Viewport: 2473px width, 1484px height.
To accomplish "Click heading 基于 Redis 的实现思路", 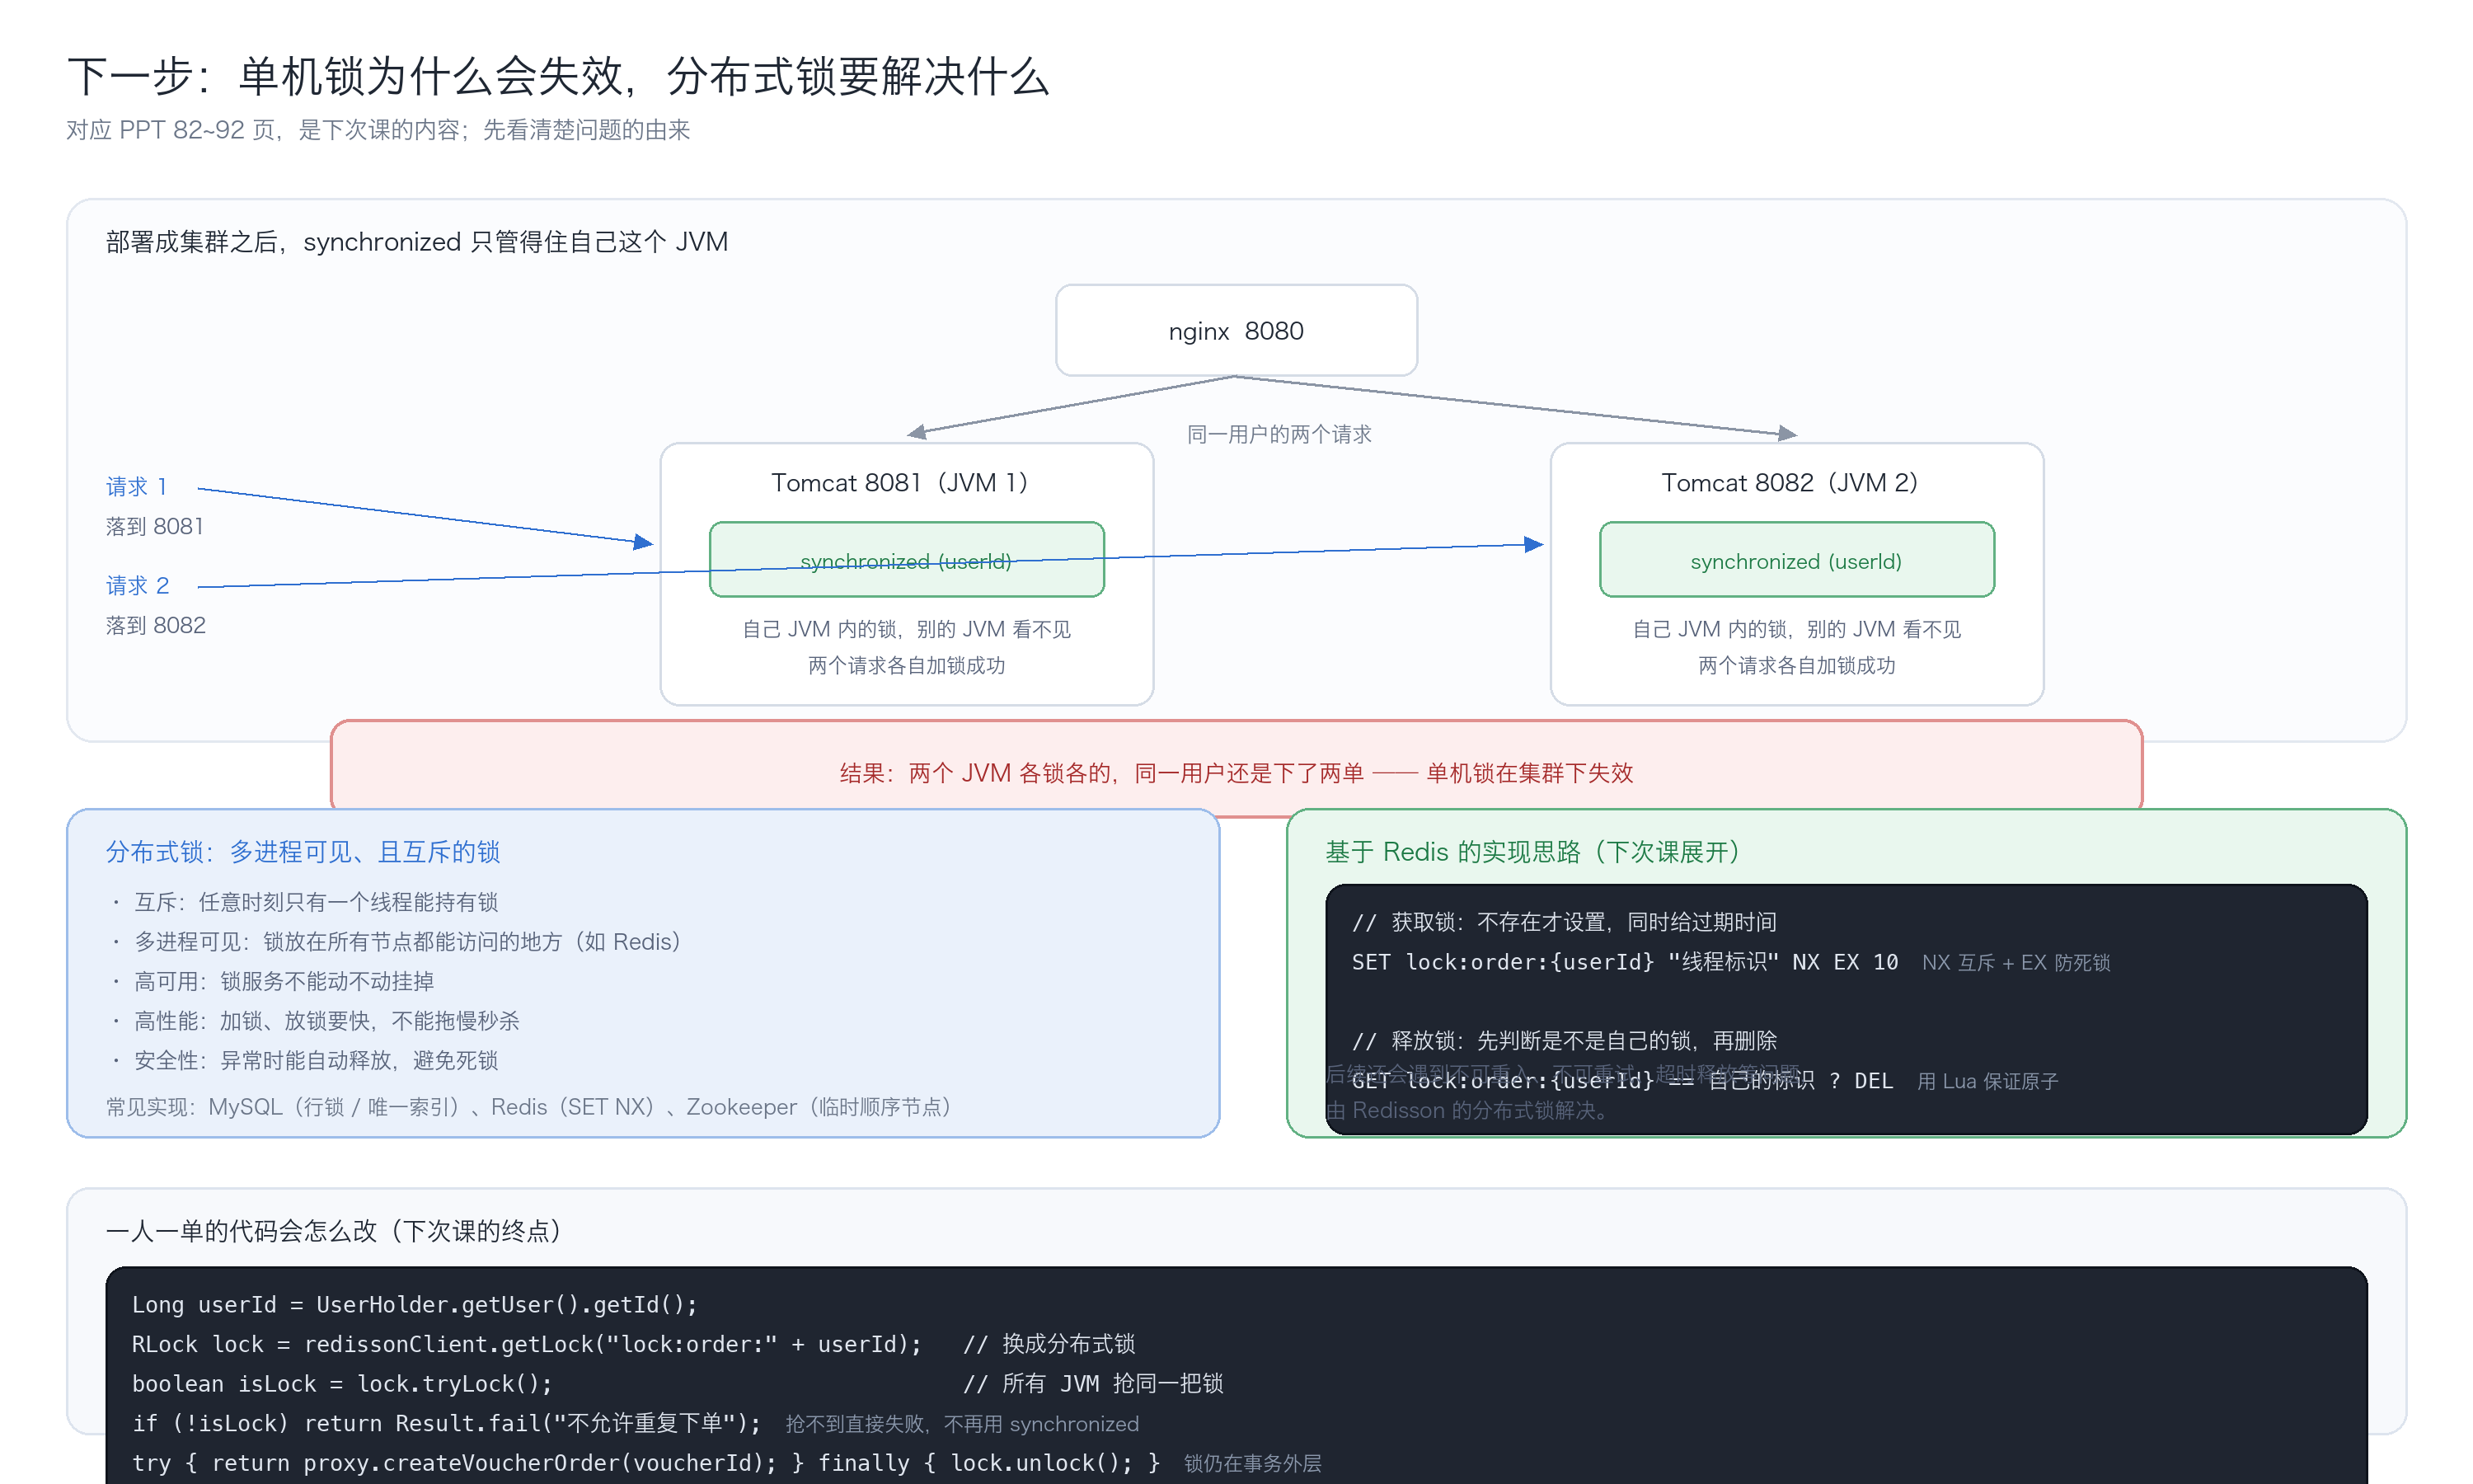I will (x=1532, y=852).
